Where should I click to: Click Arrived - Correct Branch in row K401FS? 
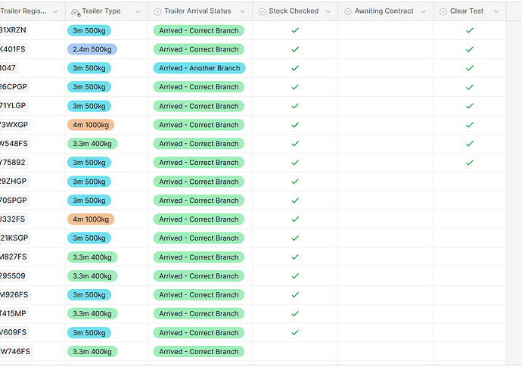click(199, 49)
